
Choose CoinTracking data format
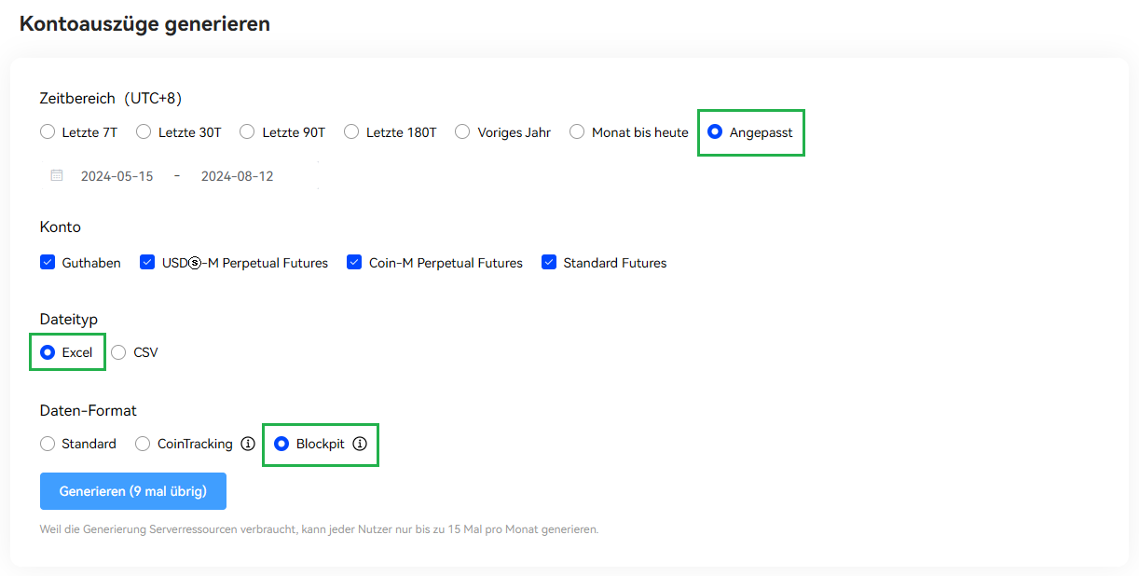point(143,444)
